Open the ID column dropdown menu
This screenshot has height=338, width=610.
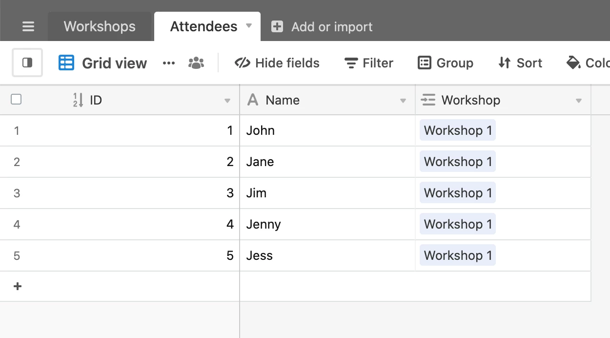pos(227,101)
